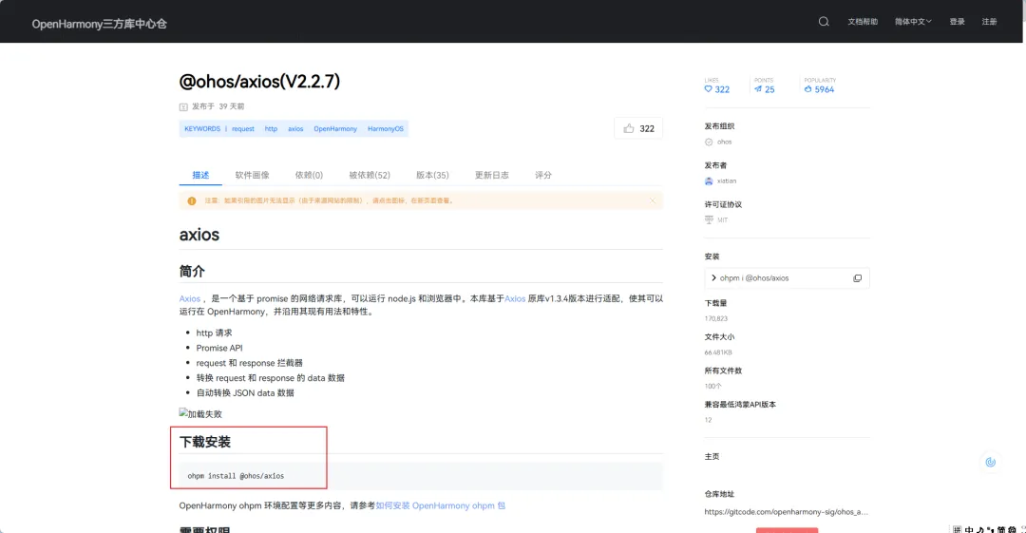Click the 登录 login link
Image resolution: width=1026 pixels, height=533 pixels.
pyautogui.click(x=958, y=22)
